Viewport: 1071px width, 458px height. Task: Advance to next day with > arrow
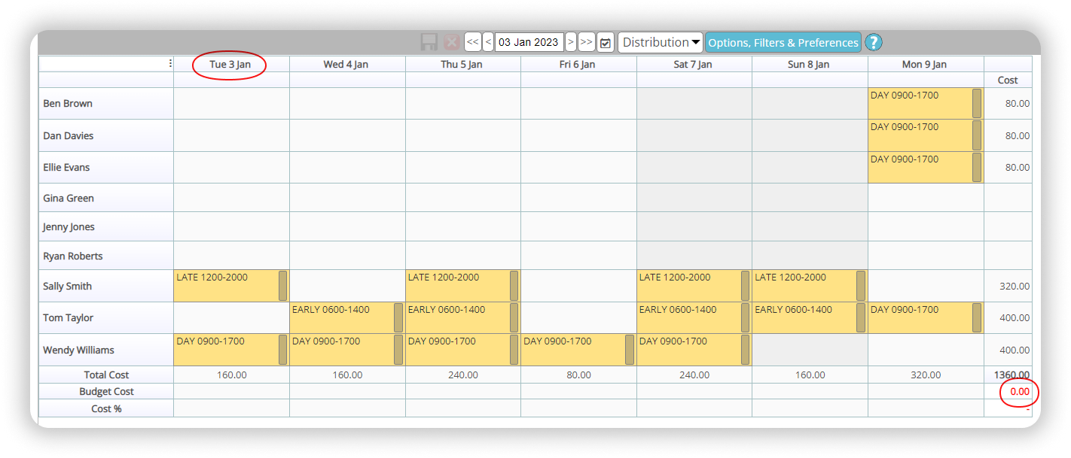pyautogui.click(x=572, y=42)
